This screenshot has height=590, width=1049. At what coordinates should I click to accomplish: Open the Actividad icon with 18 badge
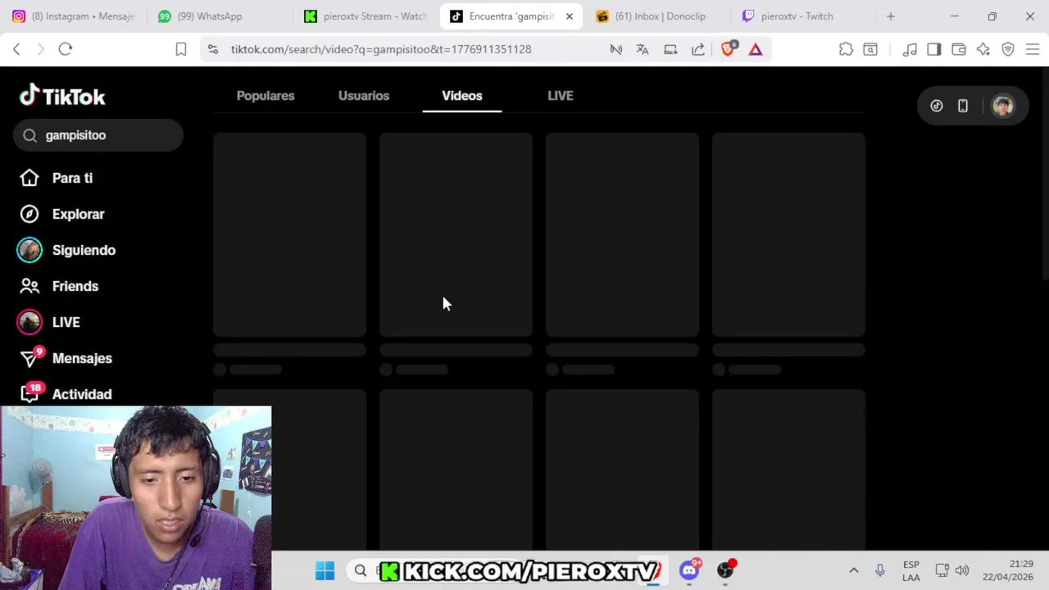coord(30,393)
